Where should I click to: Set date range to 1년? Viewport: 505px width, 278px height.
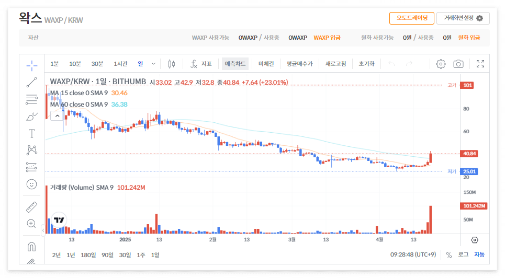click(71, 255)
